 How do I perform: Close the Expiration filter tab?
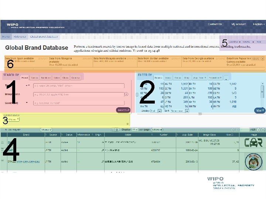[x=221, y=77]
